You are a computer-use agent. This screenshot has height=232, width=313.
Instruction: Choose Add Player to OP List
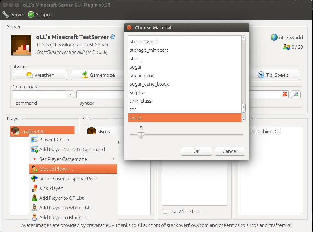point(73,198)
